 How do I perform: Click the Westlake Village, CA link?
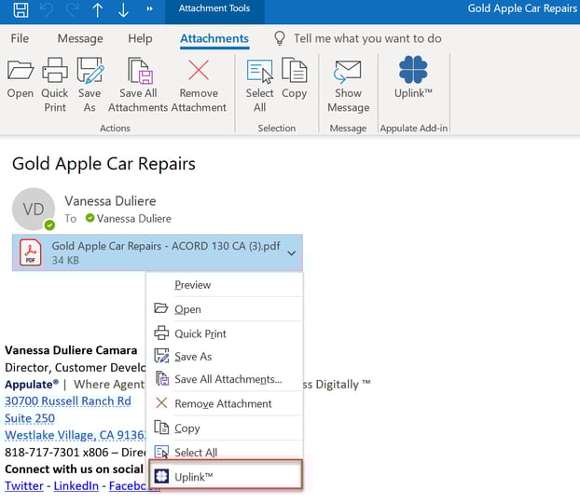point(76,435)
